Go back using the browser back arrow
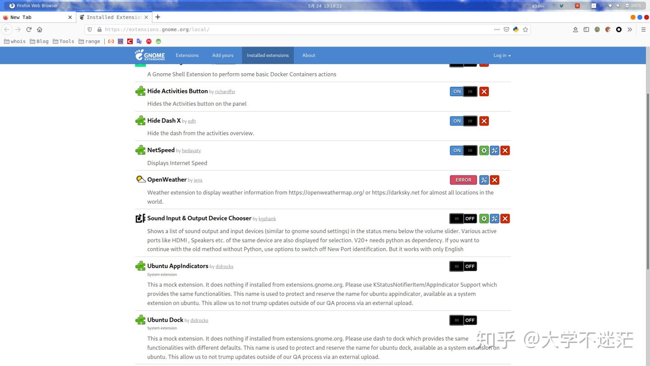This screenshot has height=366, width=650. tap(7, 29)
